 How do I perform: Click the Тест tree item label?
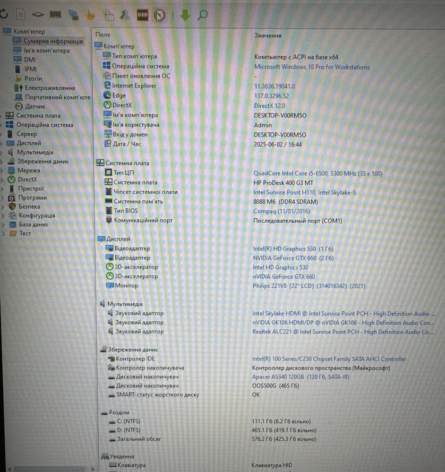pyautogui.click(x=26, y=233)
